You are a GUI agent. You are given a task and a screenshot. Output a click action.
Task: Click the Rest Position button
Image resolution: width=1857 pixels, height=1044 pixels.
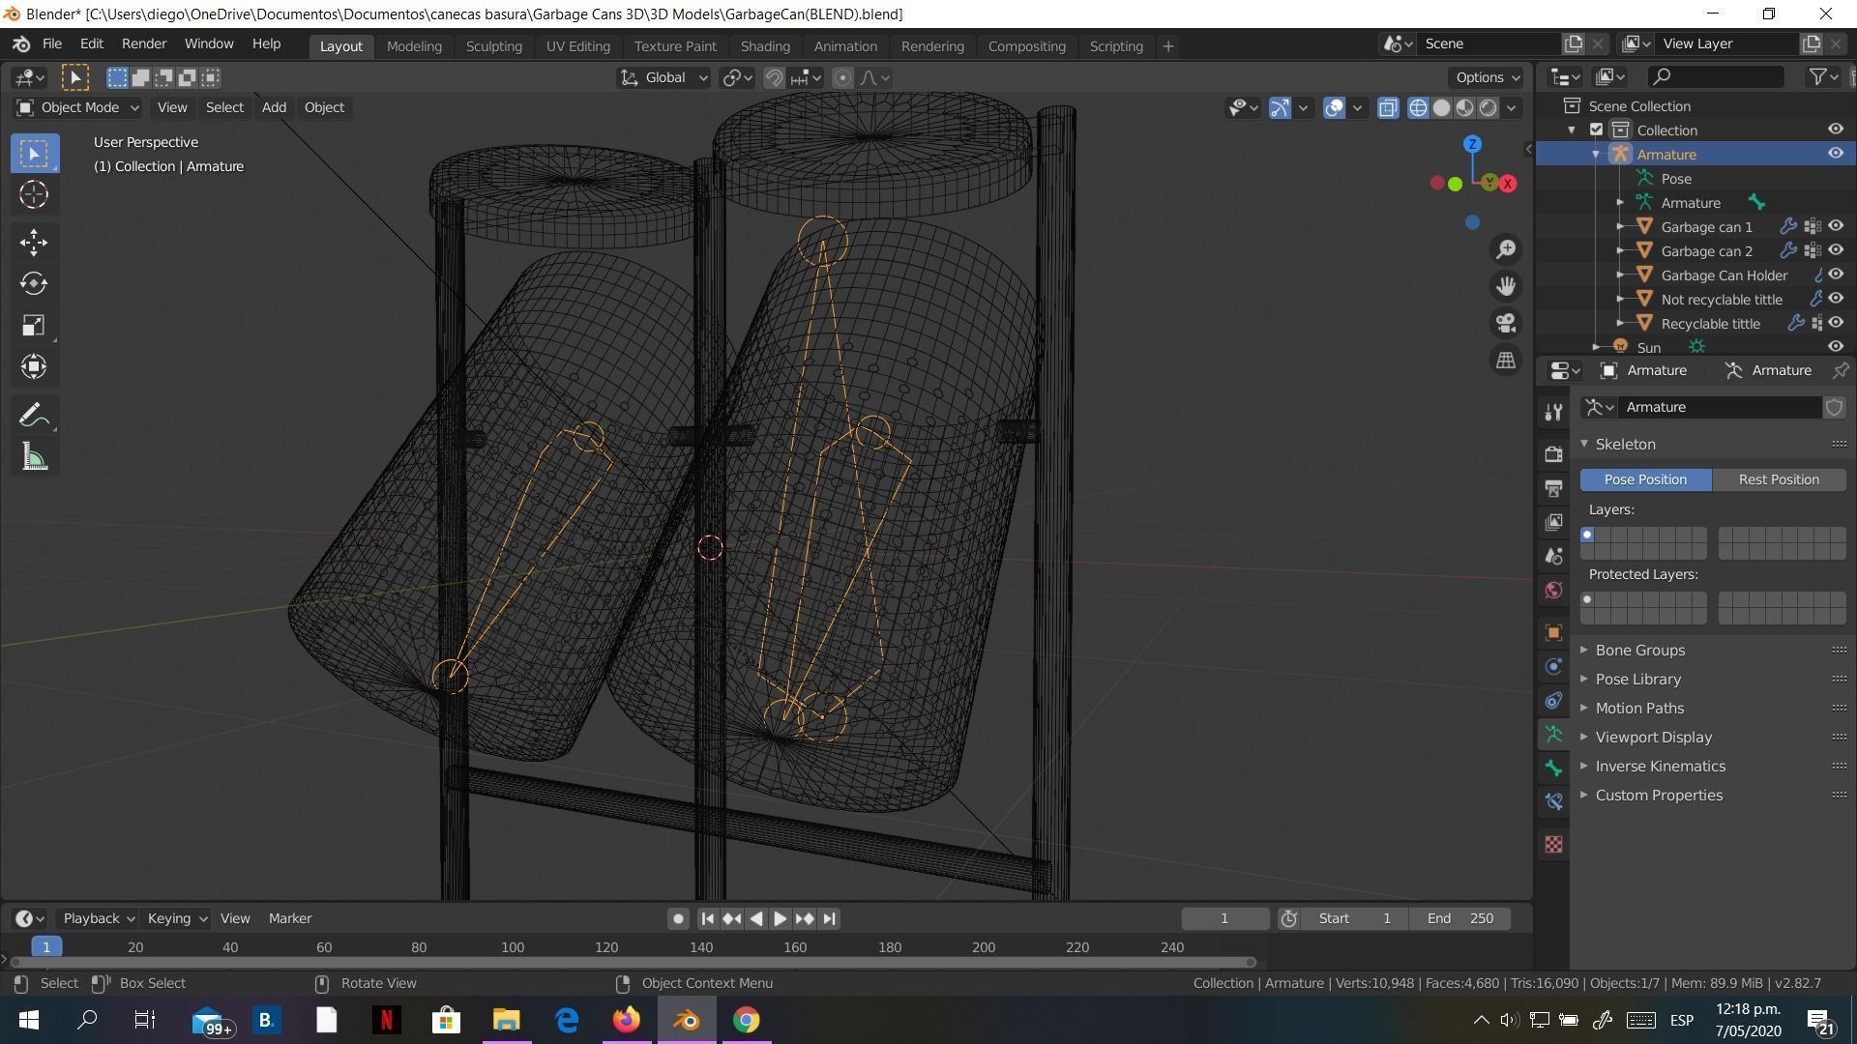pos(1778,479)
